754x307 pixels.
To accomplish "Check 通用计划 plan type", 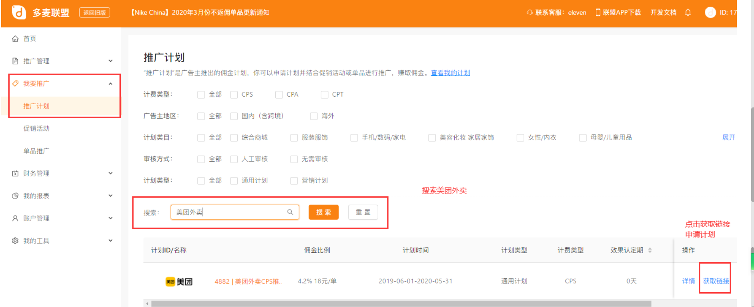I will pos(234,181).
